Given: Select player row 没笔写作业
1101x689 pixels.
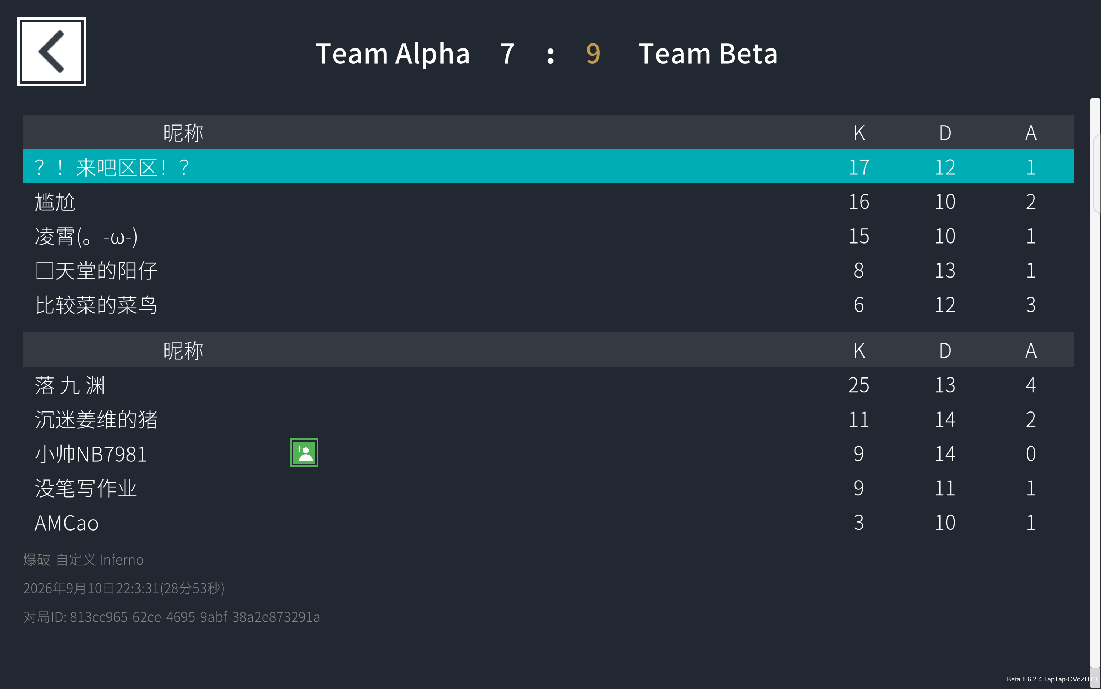Looking at the screenshot, I should (548, 488).
